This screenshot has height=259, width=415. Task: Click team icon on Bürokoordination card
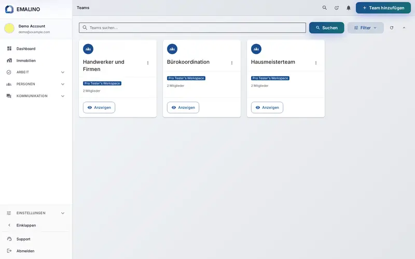(172, 49)
